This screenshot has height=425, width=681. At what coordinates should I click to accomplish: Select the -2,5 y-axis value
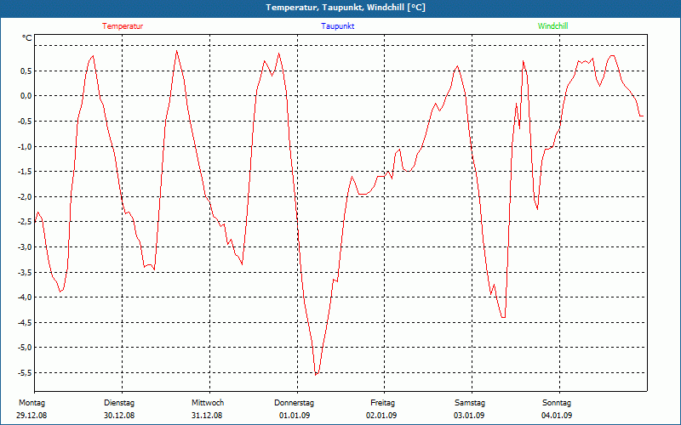25,222
